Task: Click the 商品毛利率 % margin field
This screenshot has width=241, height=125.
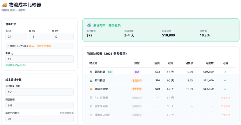Action: (x=40, y=119)
